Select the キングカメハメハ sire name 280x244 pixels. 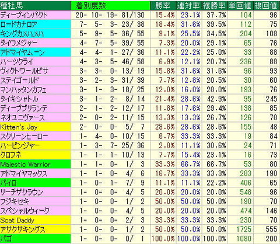[22, 34]
